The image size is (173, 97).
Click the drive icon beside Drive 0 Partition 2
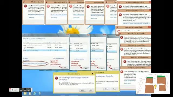(x=25, y=48)
